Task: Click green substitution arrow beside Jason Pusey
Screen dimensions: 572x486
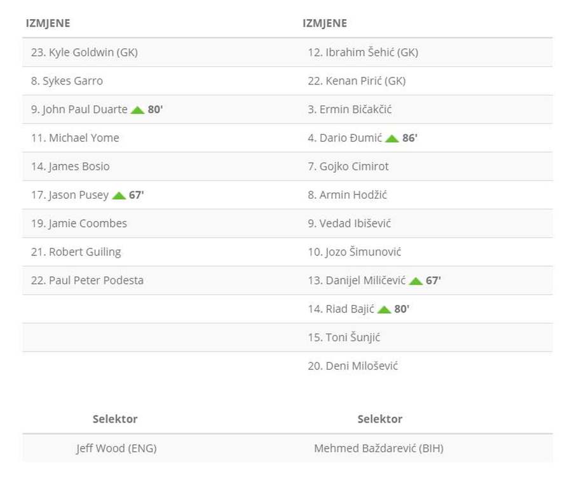Action: point(119,196)
